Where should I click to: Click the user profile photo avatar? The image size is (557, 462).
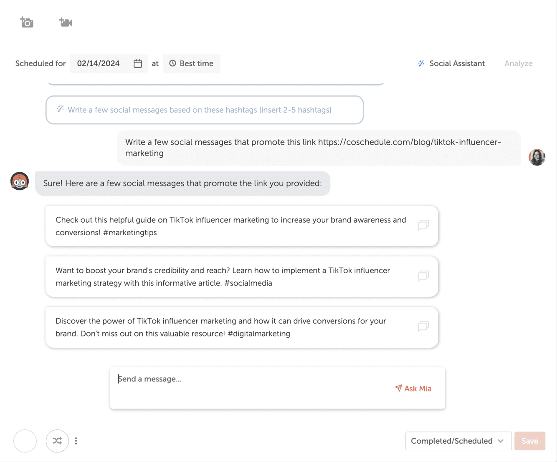(537, 157)
